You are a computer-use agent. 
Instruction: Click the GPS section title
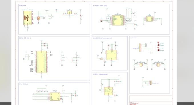click(100, 6)
